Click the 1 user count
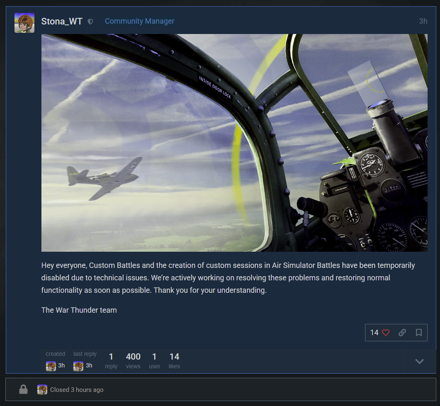This screenshot has width=440, height=406. [x=155, y=361]
